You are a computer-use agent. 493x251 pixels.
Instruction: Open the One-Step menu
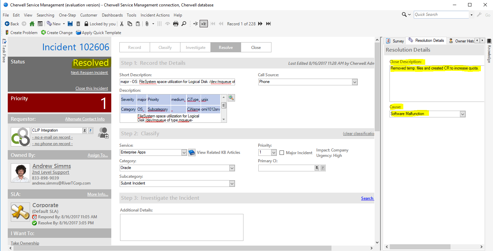point(67,15)
